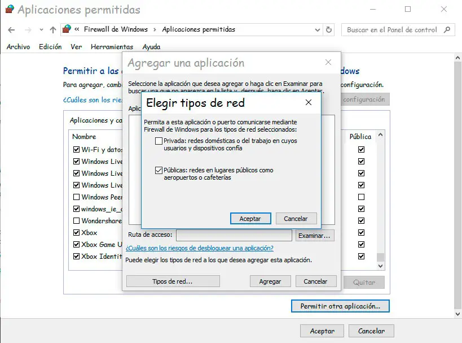This screenshot has height=343, width=462.
Task: Toggle the Windows Peer name checkbox
Action: 76,197
